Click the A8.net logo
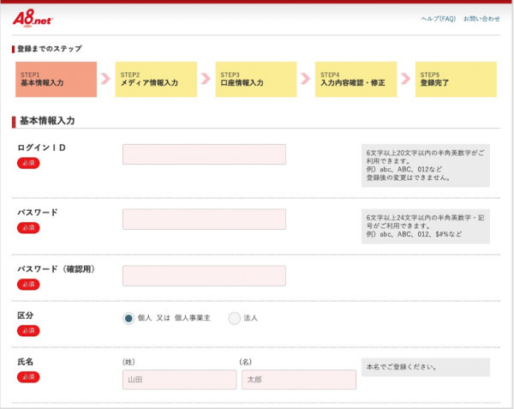Screen dimensions: 514x409 [x=33, y=19]
